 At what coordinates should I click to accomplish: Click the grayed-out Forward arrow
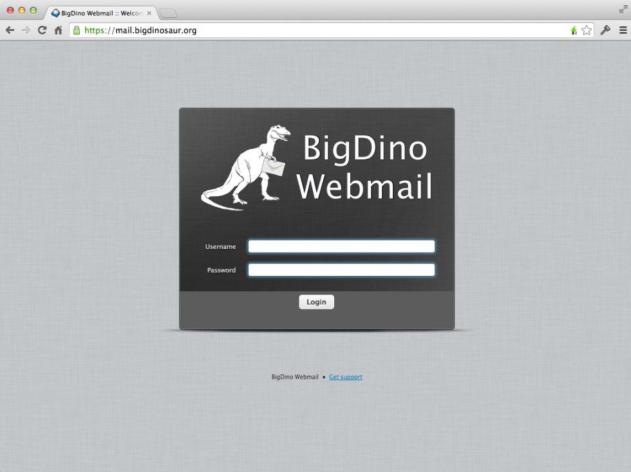pyautogui.click(x=26, y=30)
